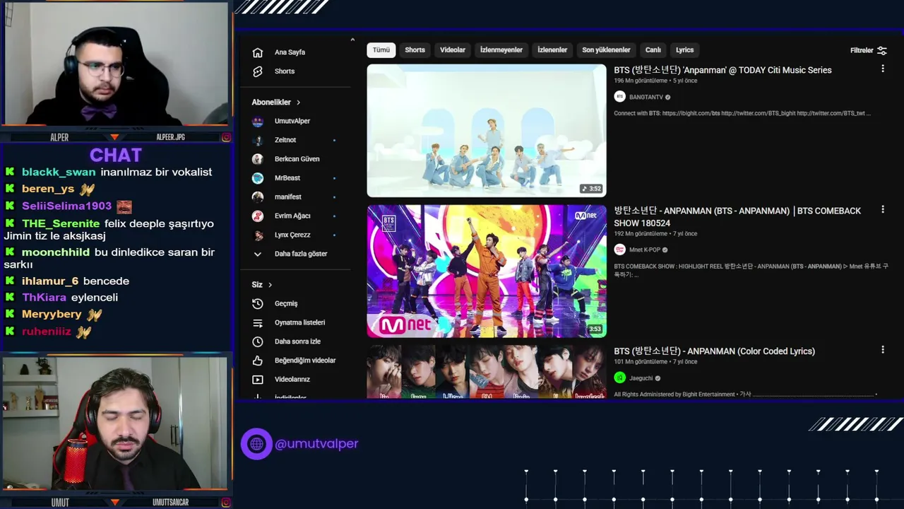Play the Anpanman TODAY Citi thumbnail
The width and height of the screenshot is (904, 509).
point(487,131)
